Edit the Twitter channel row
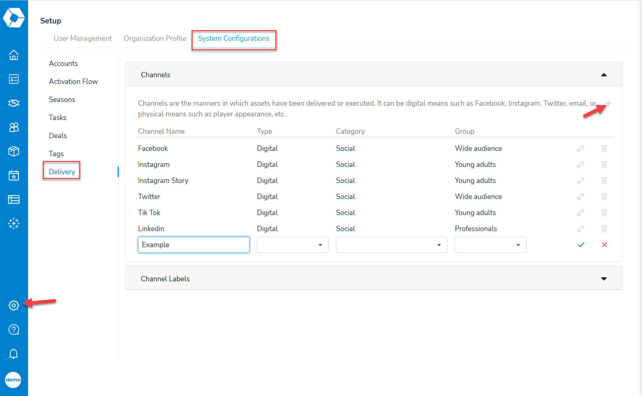Viewport: 642px width, 396px height. click(x=580, y=197)
